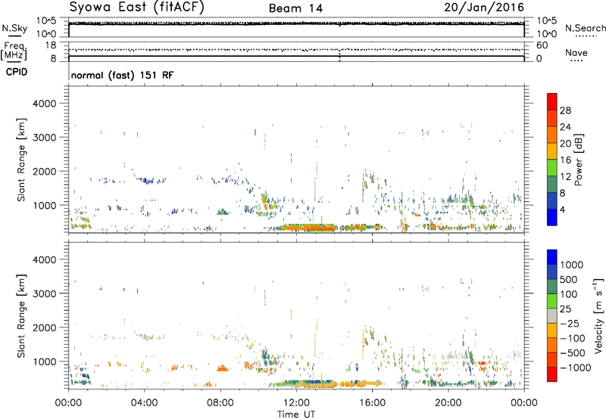Click 'Slant Range [km]' label of velocity panel
Viewport: 606px width, 419px height.
point(21,315)
